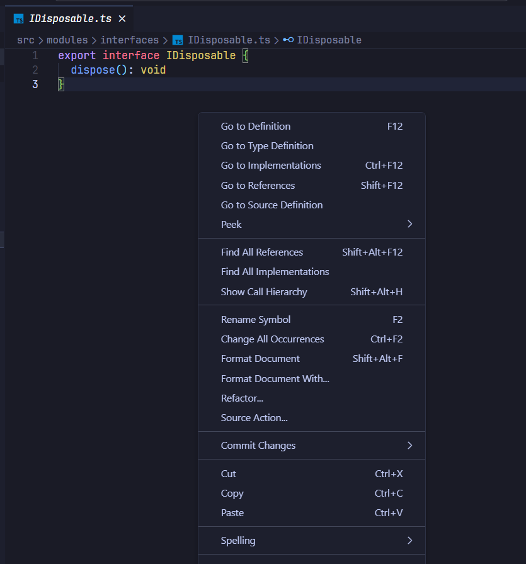The image size is (526, 564).
Task: Click the 'interface' keyword in code
Action: (131, 55)
